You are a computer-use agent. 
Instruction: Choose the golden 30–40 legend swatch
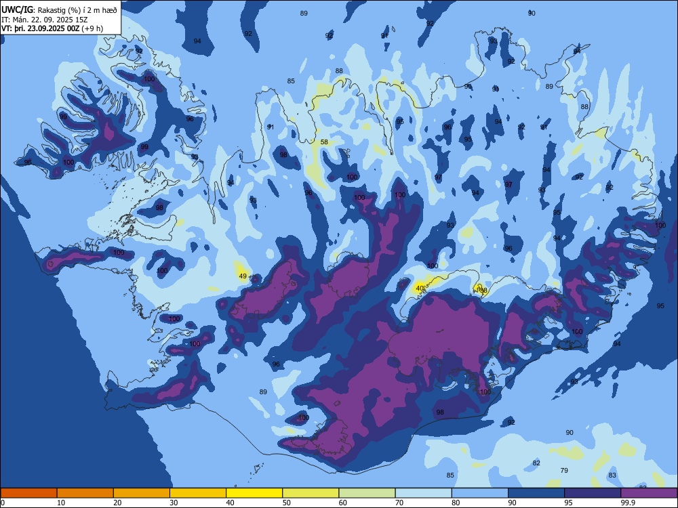click(x=198, y=493)
